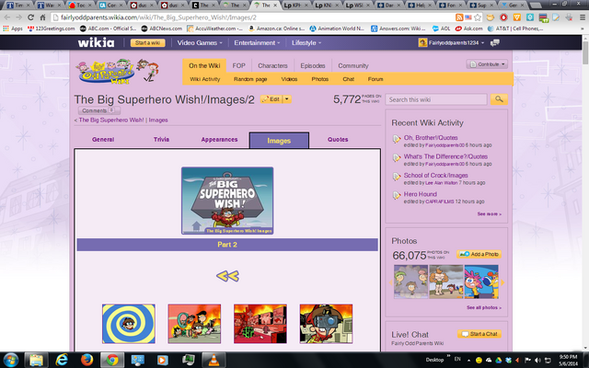Image resolution: width=589 pixels, height=368 pixels.
Task: Click See all photos link
Action: pyautogui.click(x=484, y=307)
